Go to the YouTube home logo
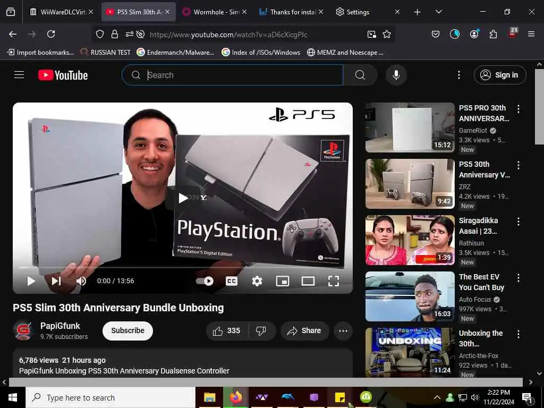The width and height of the screenshot is (544, 408). click(x=63, y=75)
